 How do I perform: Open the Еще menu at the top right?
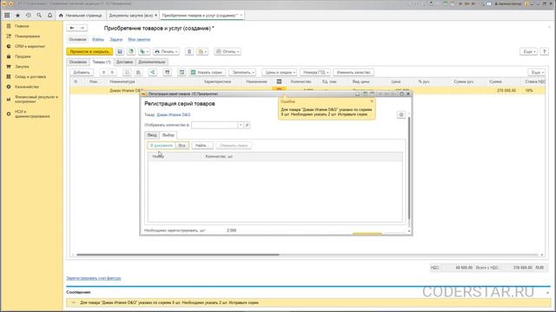(528, 52)
